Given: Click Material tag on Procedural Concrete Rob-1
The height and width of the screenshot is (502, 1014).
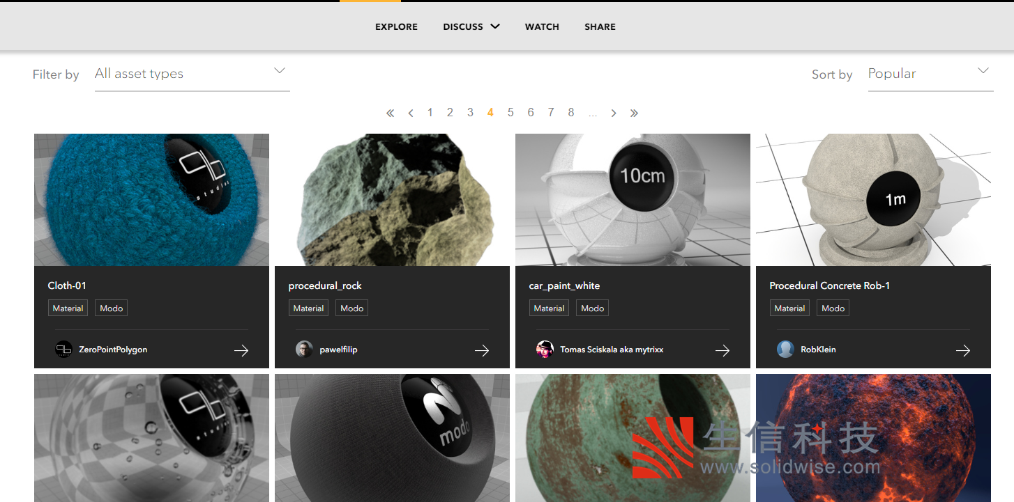Looking at the screenshot, I should 789,308.
